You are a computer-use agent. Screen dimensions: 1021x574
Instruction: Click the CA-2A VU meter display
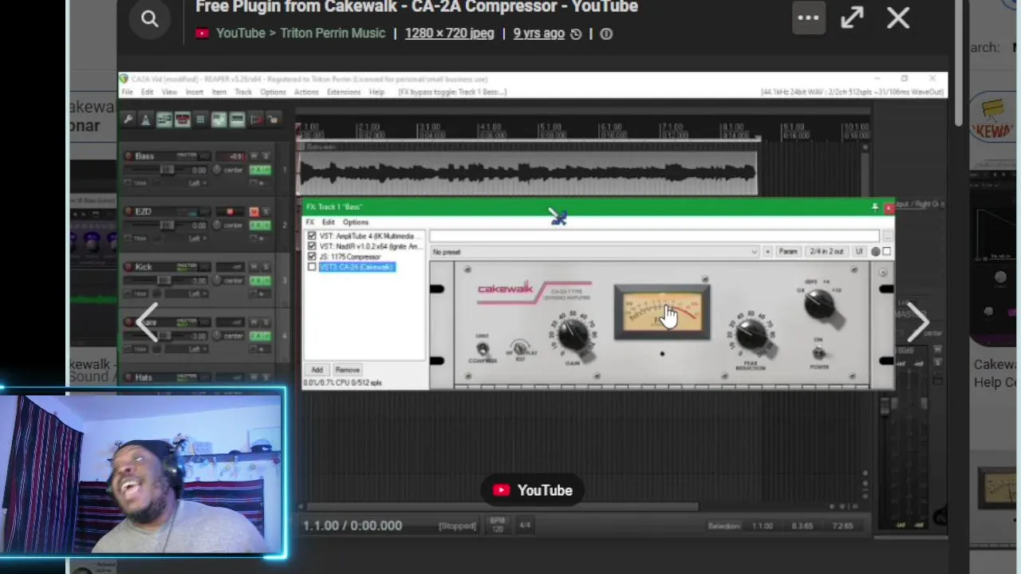pos(662,312)
